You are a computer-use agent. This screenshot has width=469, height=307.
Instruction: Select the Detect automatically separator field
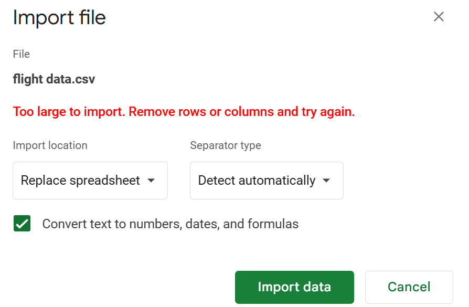[x=267, y=181]
